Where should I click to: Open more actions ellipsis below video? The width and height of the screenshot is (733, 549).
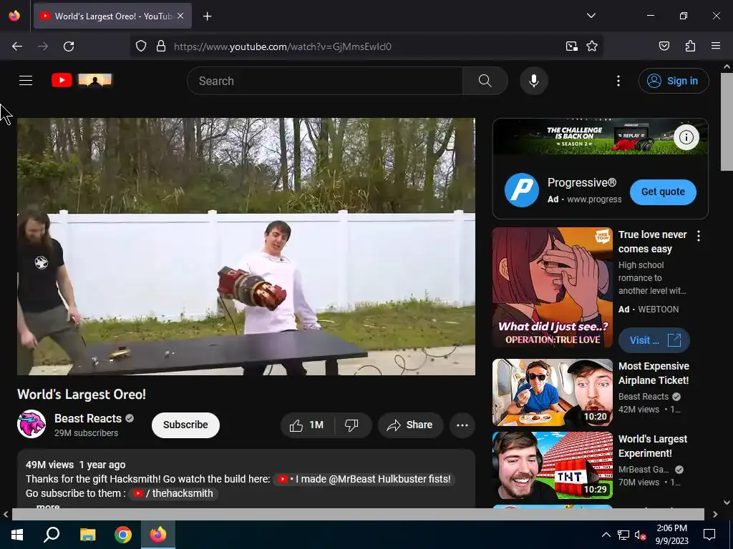click(462, 425)
